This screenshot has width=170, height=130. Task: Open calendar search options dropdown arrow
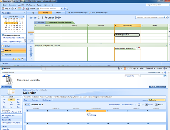pos(166,17)
